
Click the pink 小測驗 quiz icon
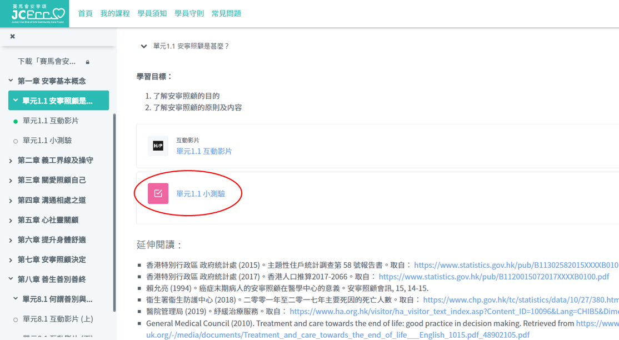coord(158,193)
